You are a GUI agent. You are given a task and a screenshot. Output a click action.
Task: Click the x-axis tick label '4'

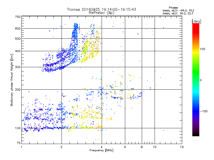(x=102, y=147)
